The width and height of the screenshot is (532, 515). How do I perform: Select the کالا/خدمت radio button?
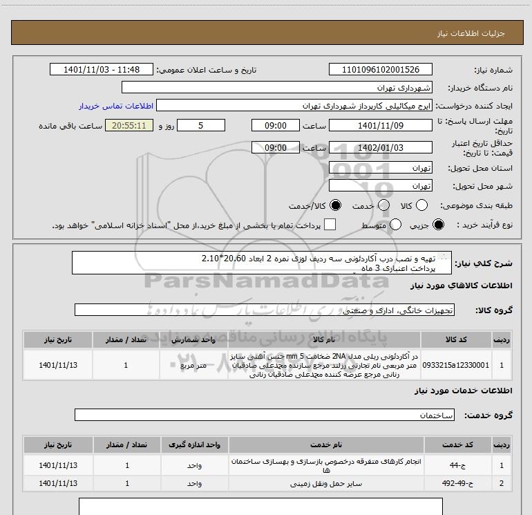[x=336, y=205]
